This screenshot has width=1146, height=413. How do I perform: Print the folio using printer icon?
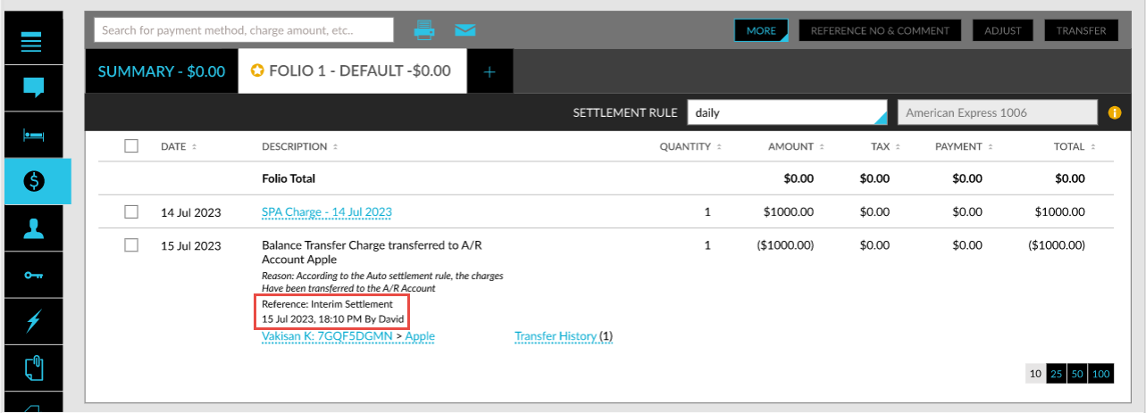click(424, 30)
